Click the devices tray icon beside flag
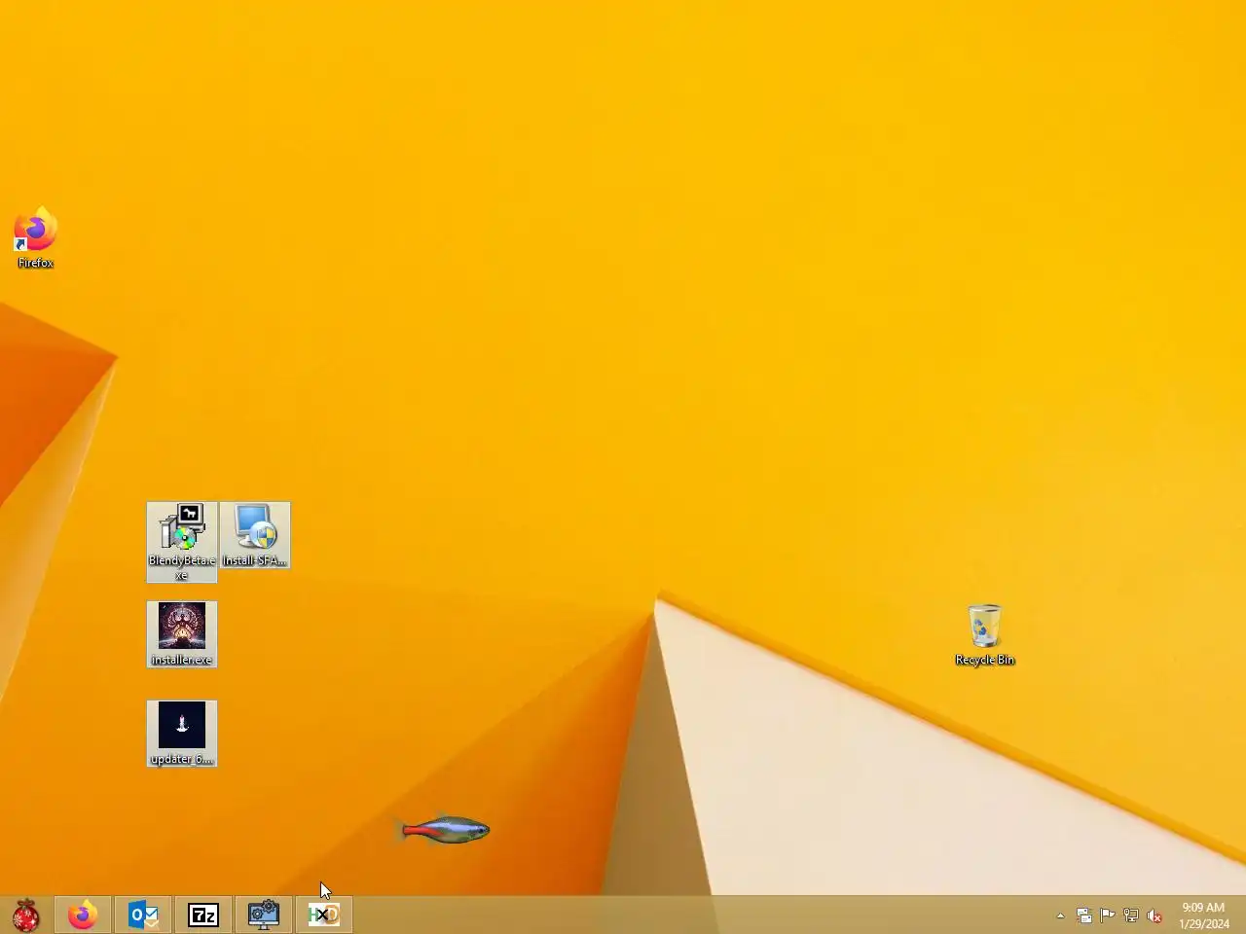This screenshot has height=934, width=1246. [1084, 916]
